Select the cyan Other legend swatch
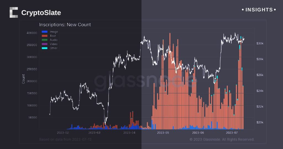The height and width of the screenshot is (149, 283). tap(44, 48)
